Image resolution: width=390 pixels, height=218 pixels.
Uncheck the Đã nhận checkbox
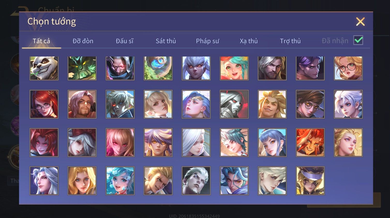[x=358, y=40]
